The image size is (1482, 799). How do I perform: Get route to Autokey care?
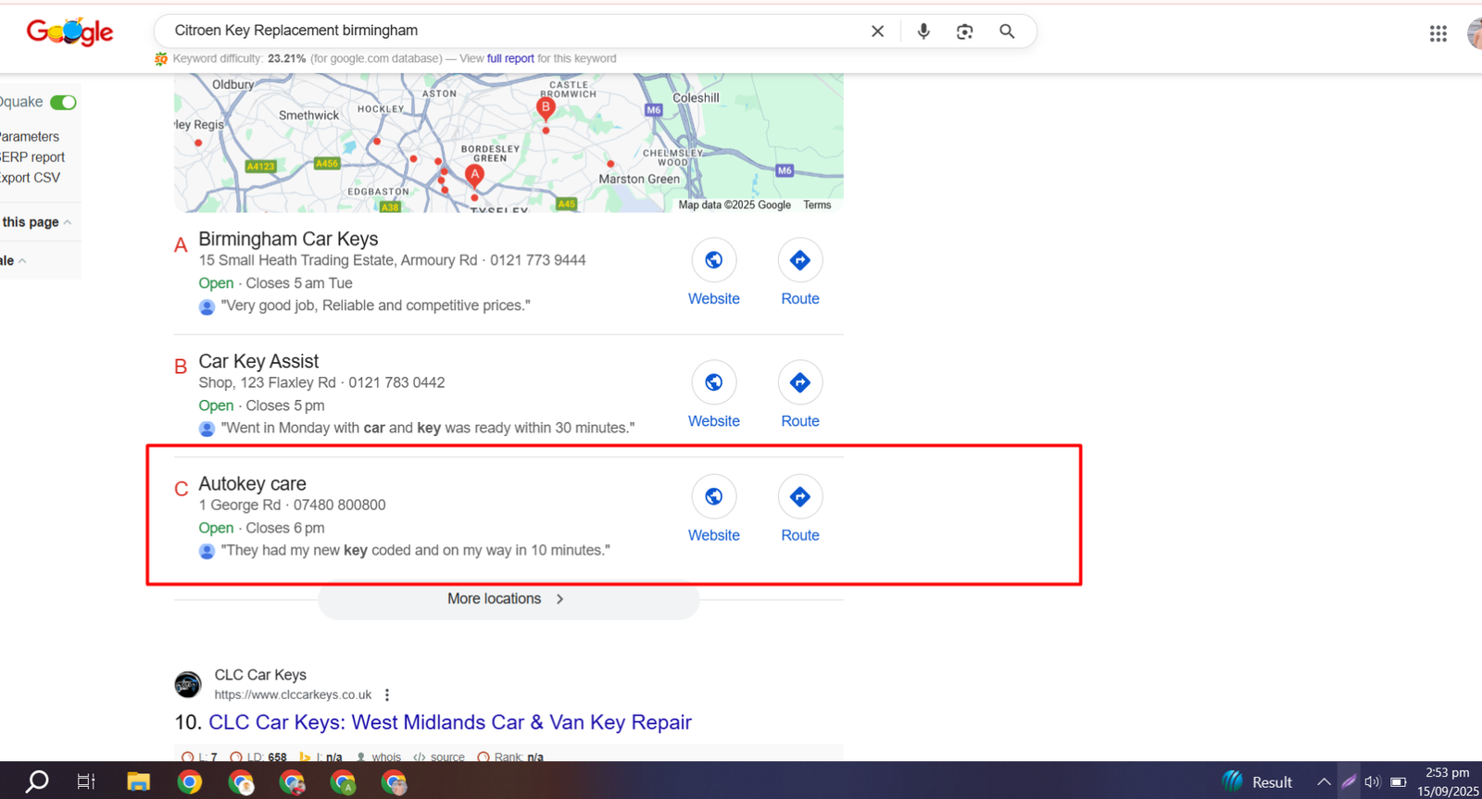click(x=799, y=498)
